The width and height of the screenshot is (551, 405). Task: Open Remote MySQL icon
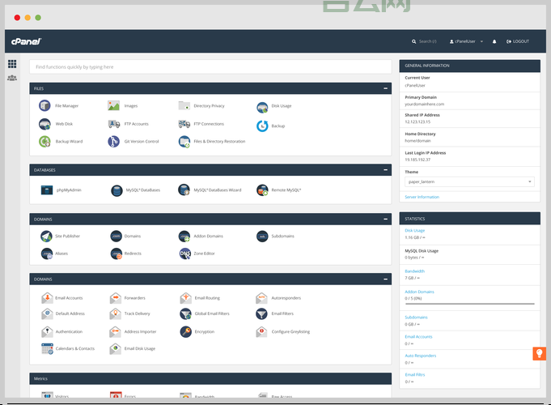262,190
